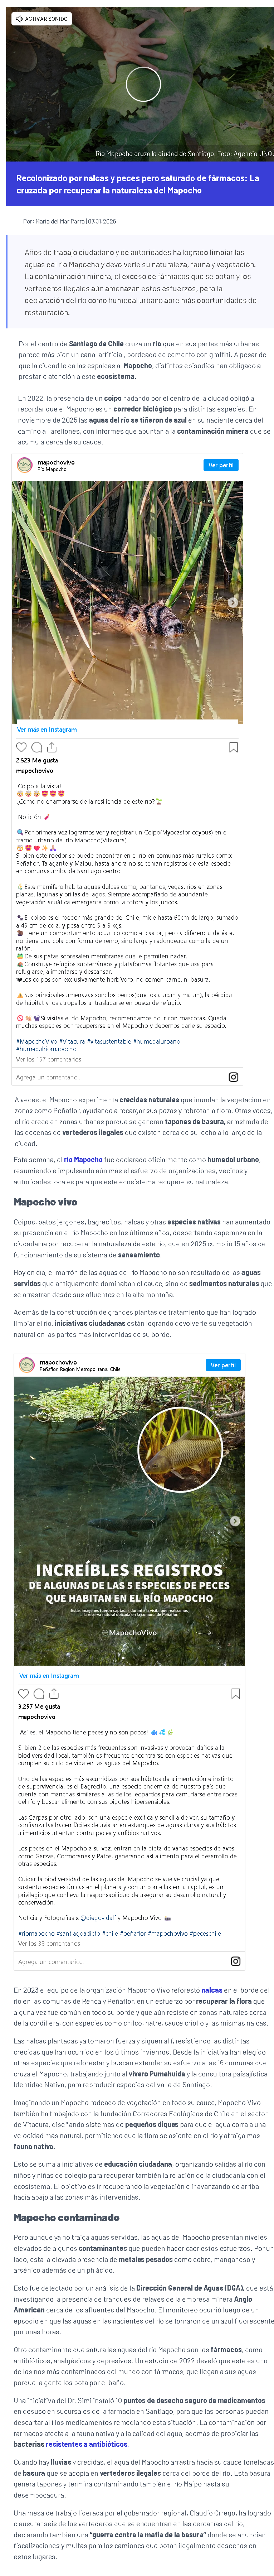Image resolution: width=274 pixels, height=2576 pixels.
Task: Open Ver más en Instagram under coipo photo
Action: pos(46,729)
